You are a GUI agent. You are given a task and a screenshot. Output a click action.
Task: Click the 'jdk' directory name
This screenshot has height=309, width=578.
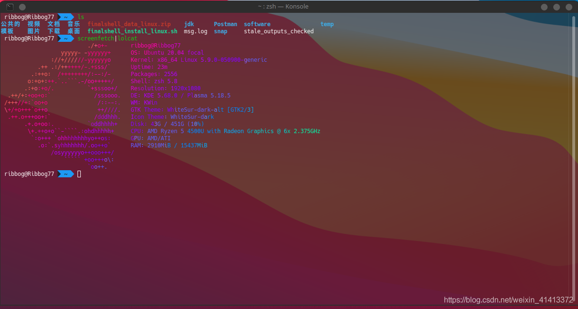(x=189, y=24)
